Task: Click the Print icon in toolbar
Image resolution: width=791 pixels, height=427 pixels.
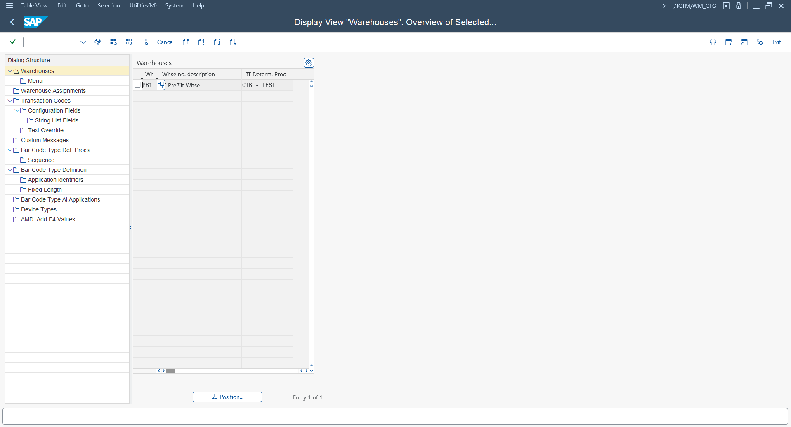Action: pyautogui.click(x=713, y=42)
